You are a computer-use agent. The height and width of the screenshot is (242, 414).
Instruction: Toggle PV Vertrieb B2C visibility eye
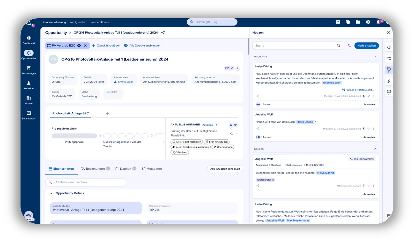79,46
